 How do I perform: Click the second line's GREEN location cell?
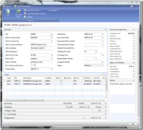pos(49,84)
